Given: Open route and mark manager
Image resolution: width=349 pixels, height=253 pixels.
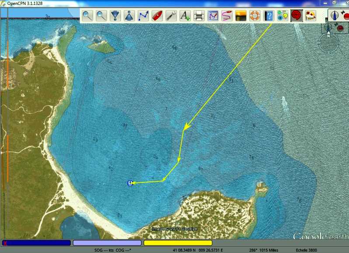Looking at the screenshot, I should 213,16.
